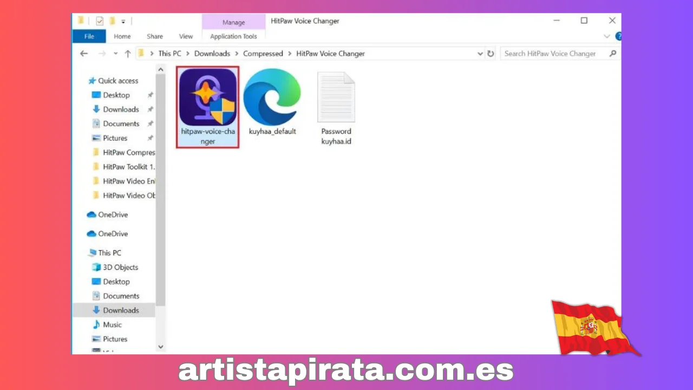Open Customize Quick Access Toolbar dropdown

click(123, 22)
